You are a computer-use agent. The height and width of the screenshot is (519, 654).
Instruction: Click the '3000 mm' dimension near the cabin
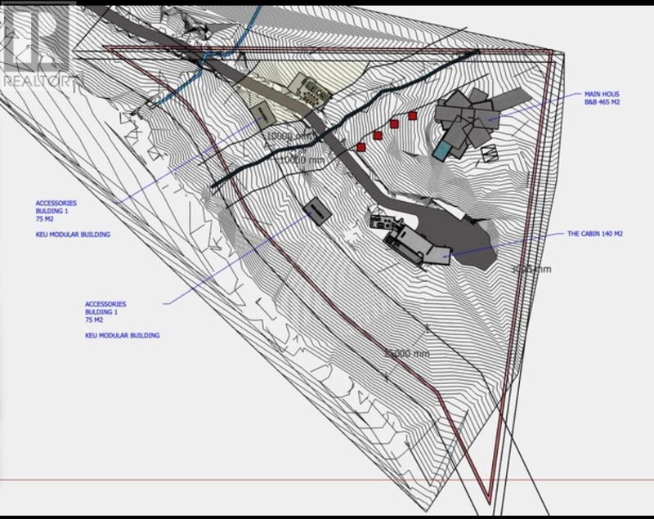(531, 269)
